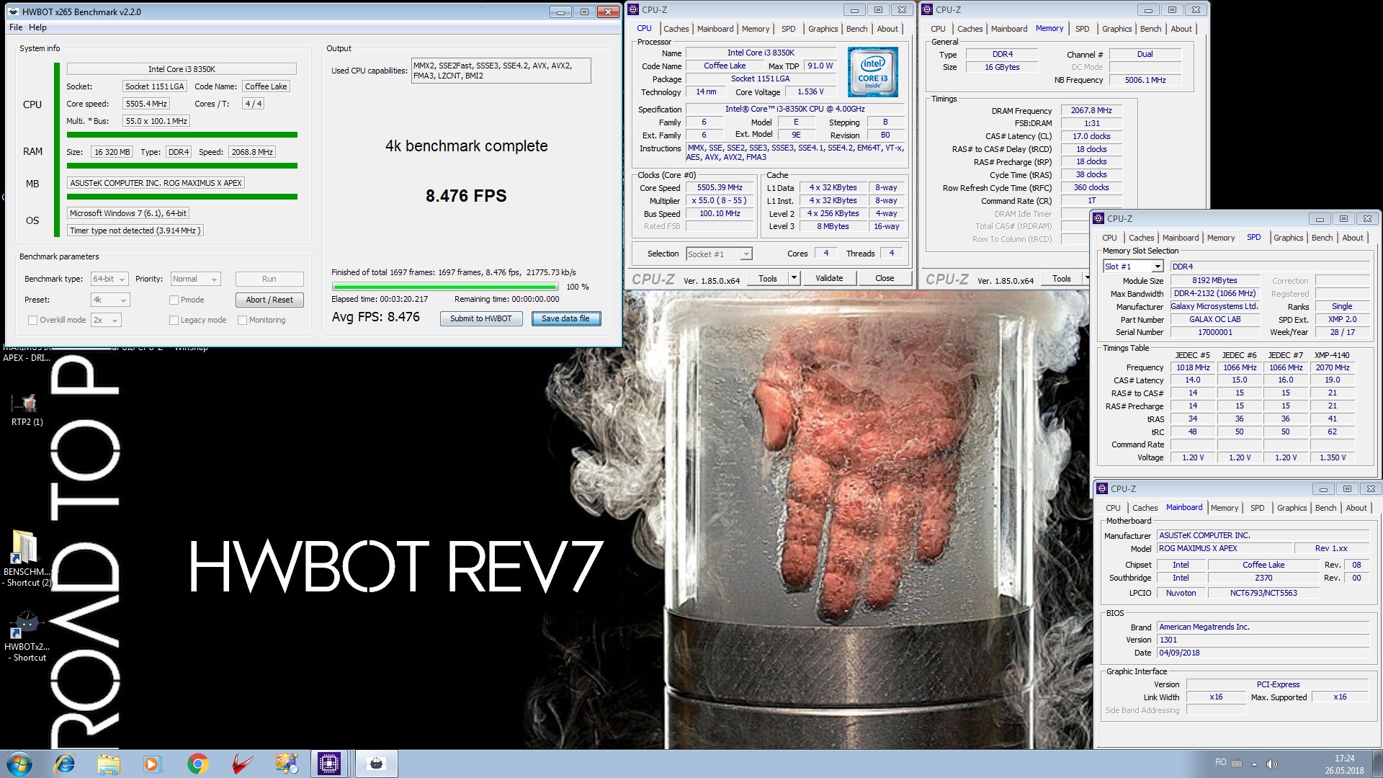
Task: Show hidden tray icons arrow
Action: click(x=1254, y=764)
